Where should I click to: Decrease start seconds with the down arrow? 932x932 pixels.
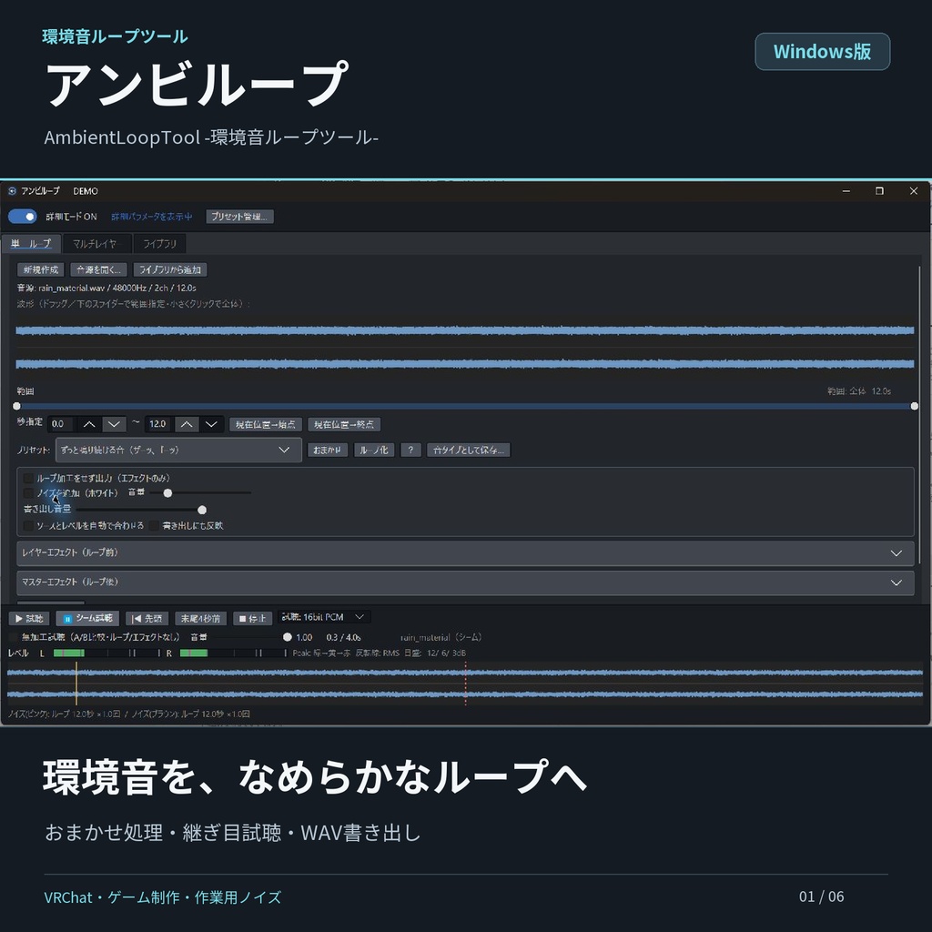click(114, 424)
